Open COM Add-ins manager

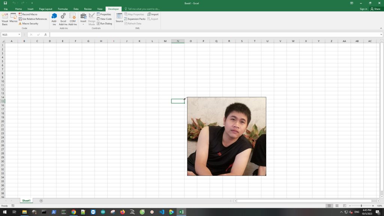point(72,19)
